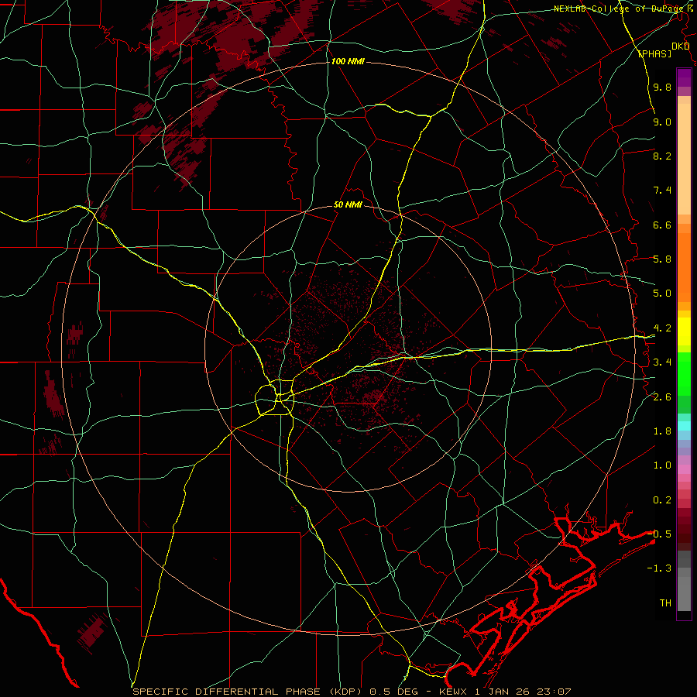The width and height of the screenshot is (697, 697).
Task: Click the 5.0 value on the legend
Action: tap(662, 294)
